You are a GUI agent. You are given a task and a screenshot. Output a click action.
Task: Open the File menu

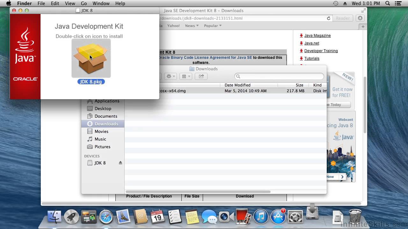click(41, 3)
